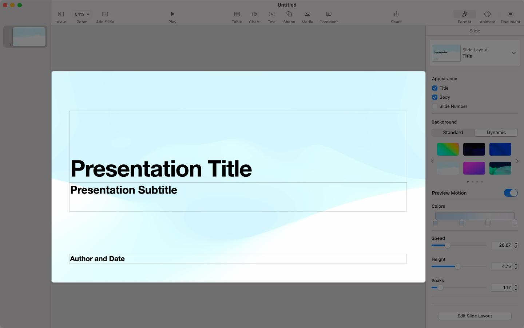Click the Speed slider handle
This screenshot has width=524, height=328.
(448, 245)
